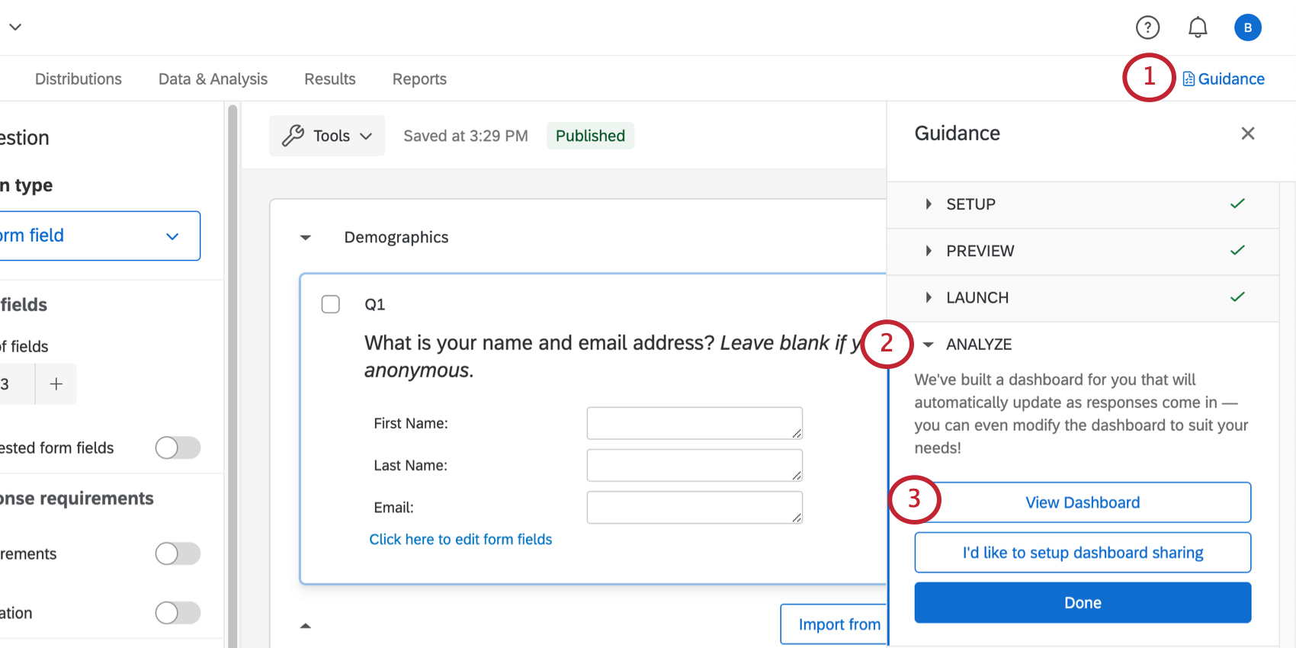Open the question type dropdown
Viewport: 1296px width, 648px height.
pyautogui.click(x=99, y=236)
